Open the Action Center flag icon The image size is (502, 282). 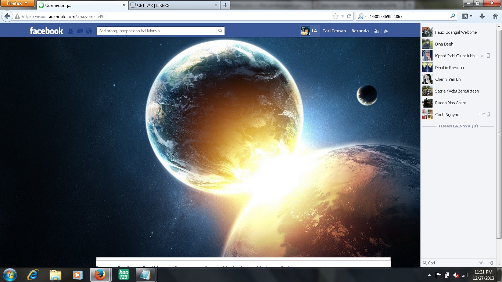click(x=438, y=275)
